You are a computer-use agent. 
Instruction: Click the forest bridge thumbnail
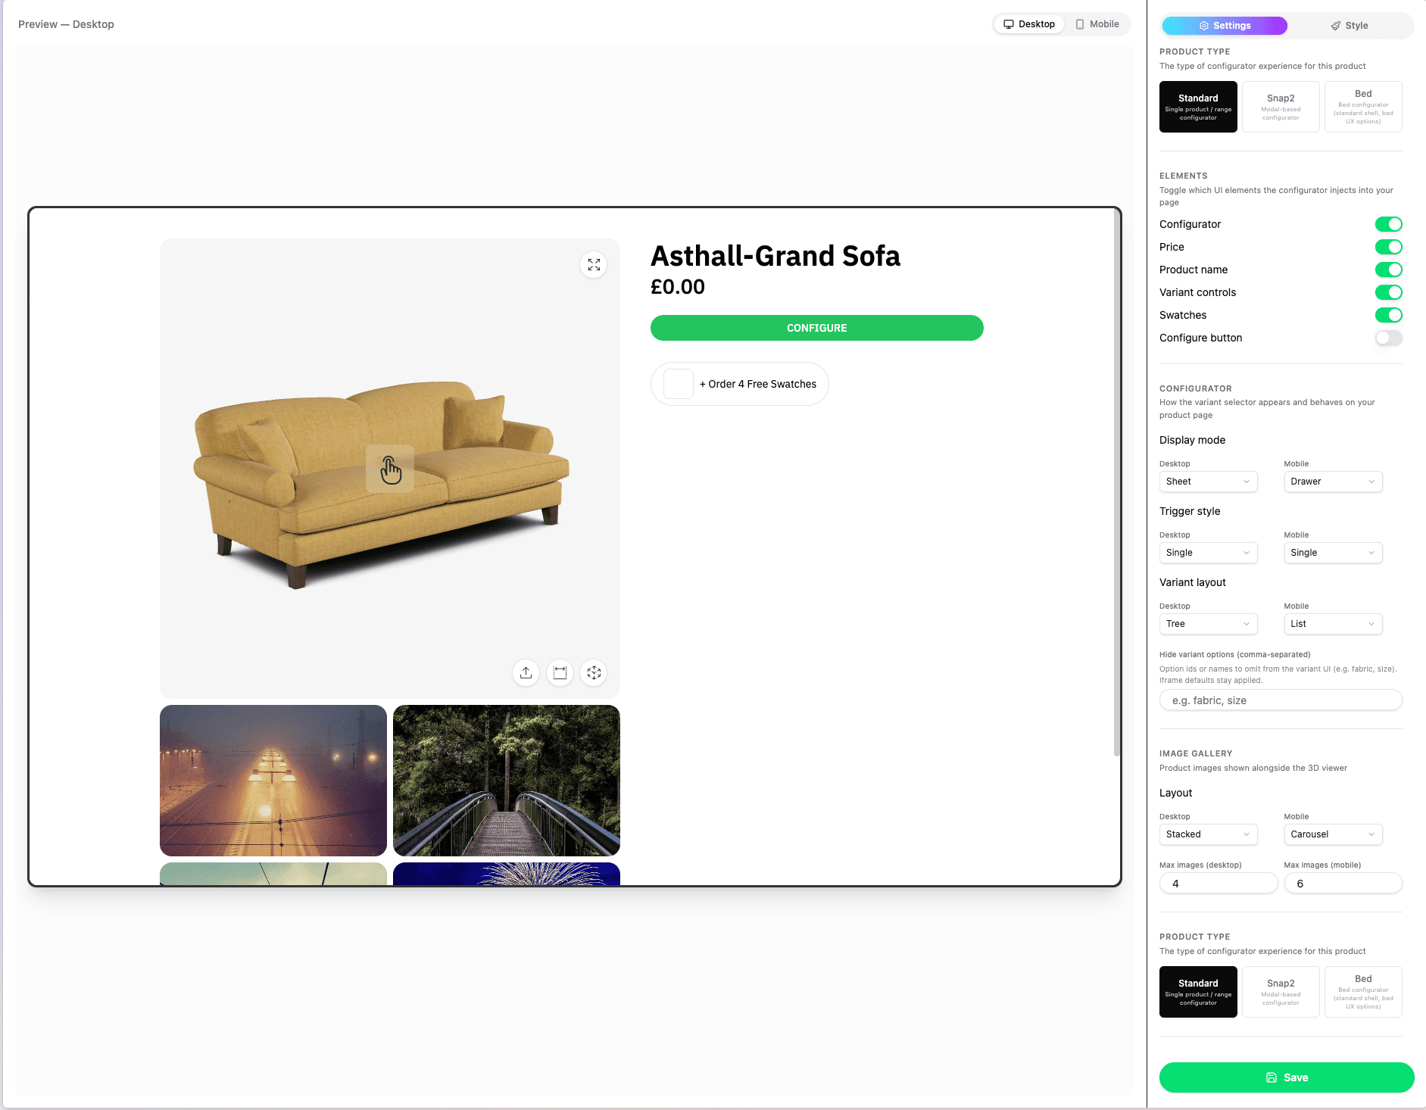coord(507,781)
